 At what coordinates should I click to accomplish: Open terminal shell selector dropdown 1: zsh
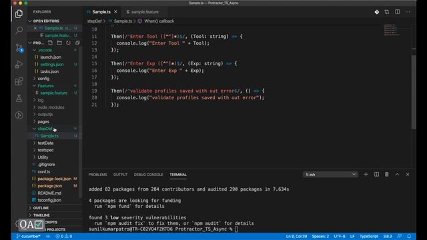click(x=330, y=175)
